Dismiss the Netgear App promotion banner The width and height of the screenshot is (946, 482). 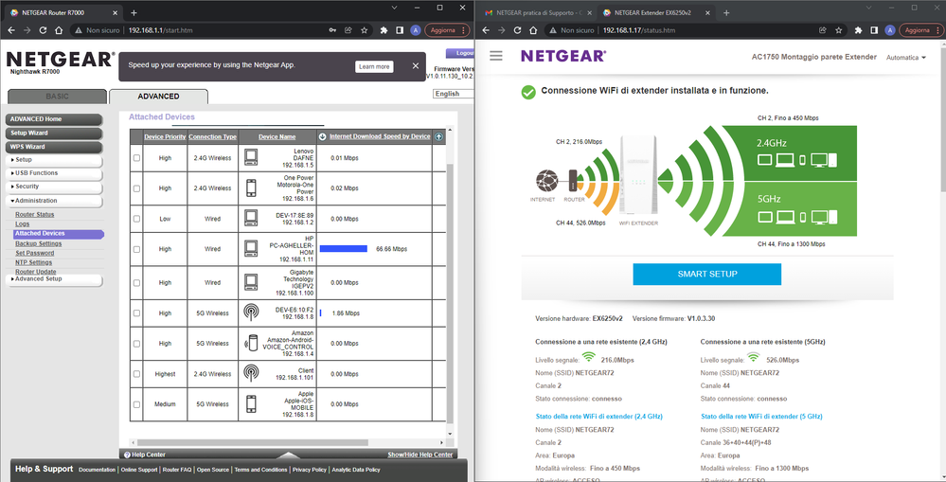[415, 66]
